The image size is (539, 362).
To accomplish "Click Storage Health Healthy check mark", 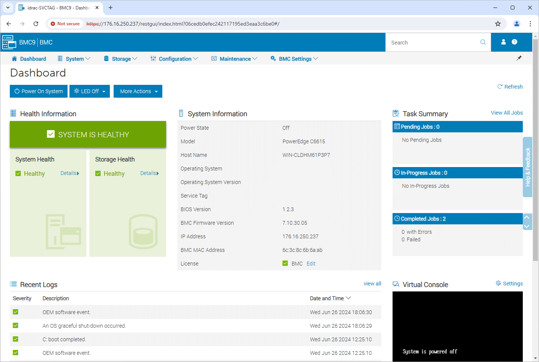I will coord(98,173).
